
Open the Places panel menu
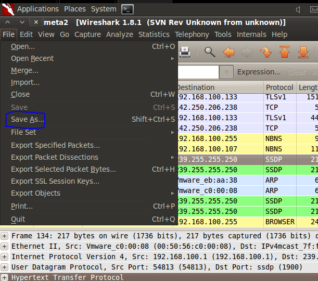coord(75,9)
